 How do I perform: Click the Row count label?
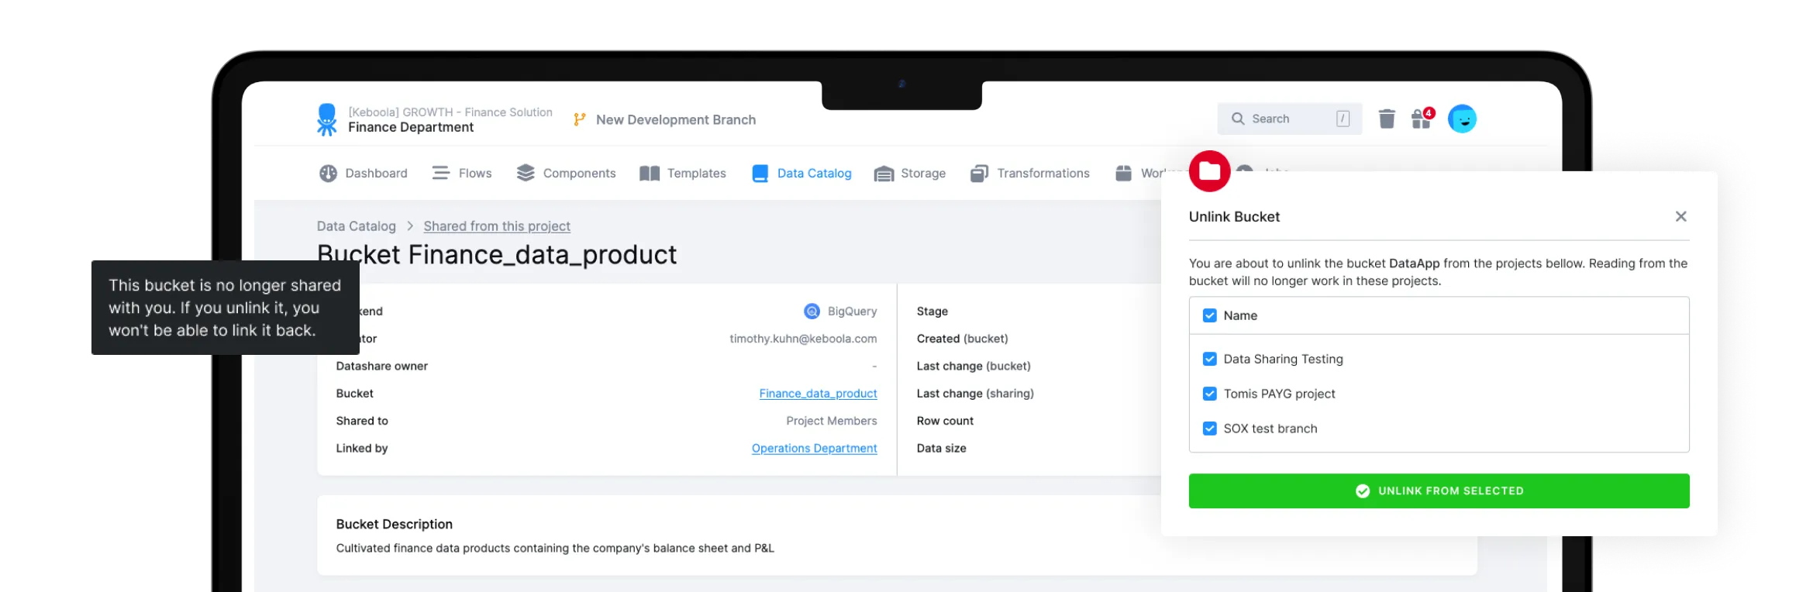coord(945,421)
